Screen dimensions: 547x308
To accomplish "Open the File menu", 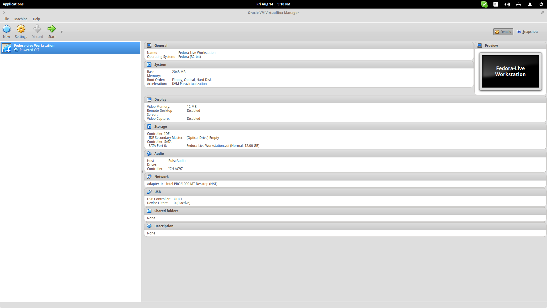I will click(6, 19).
